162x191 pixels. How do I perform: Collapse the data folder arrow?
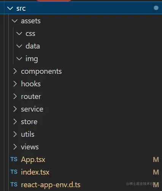tap(19, 46)
